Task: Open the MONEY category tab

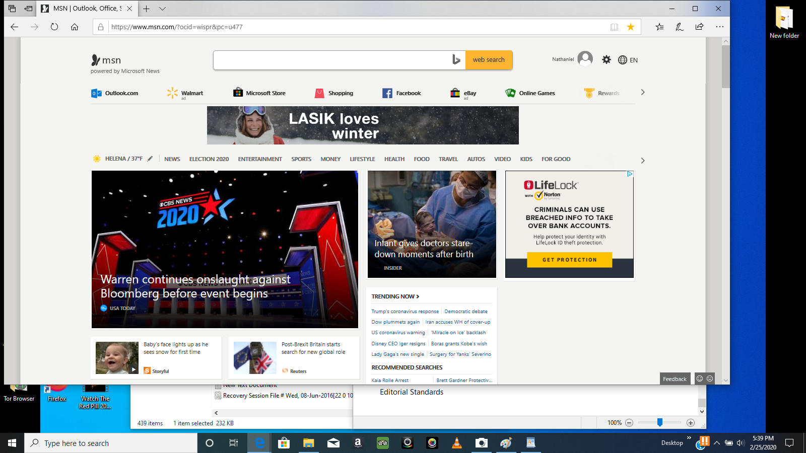Action: pyautogui.click(x=330, y=159)
